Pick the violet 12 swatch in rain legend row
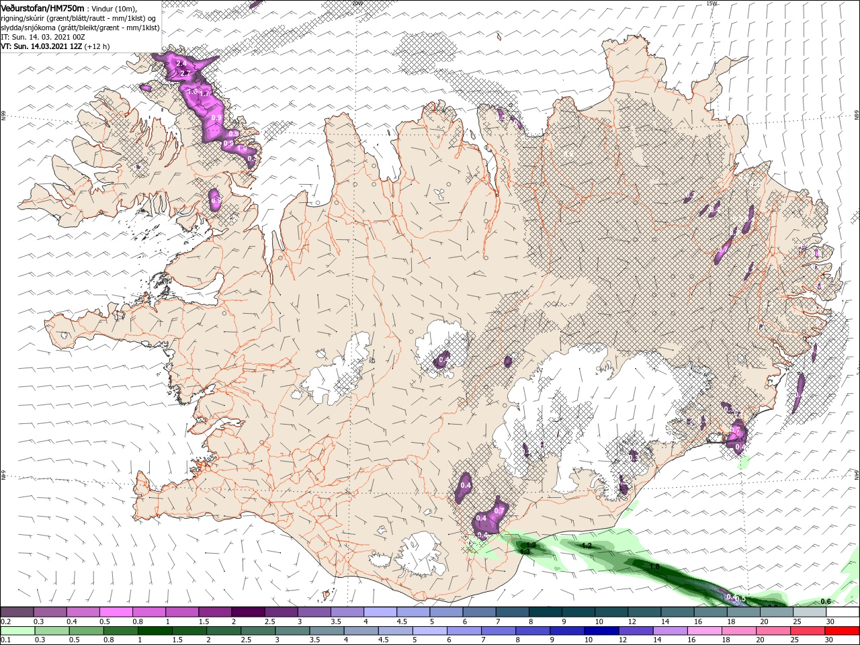 [636, 631]
